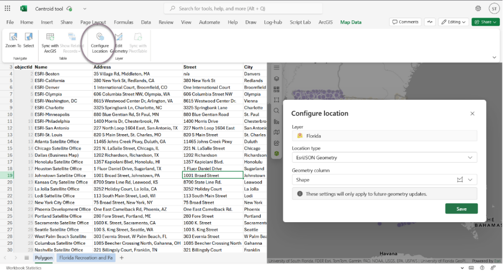This screenshot has height=271, width=503.
Task: Add a new sheet with plus icon
Action: pos(121,258)
